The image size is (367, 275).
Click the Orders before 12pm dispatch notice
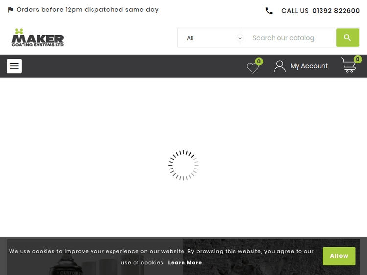tap(88, 10)
